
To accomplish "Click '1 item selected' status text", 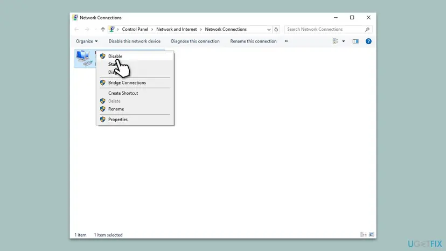I will pyautogui.click(x=108, y=235).
